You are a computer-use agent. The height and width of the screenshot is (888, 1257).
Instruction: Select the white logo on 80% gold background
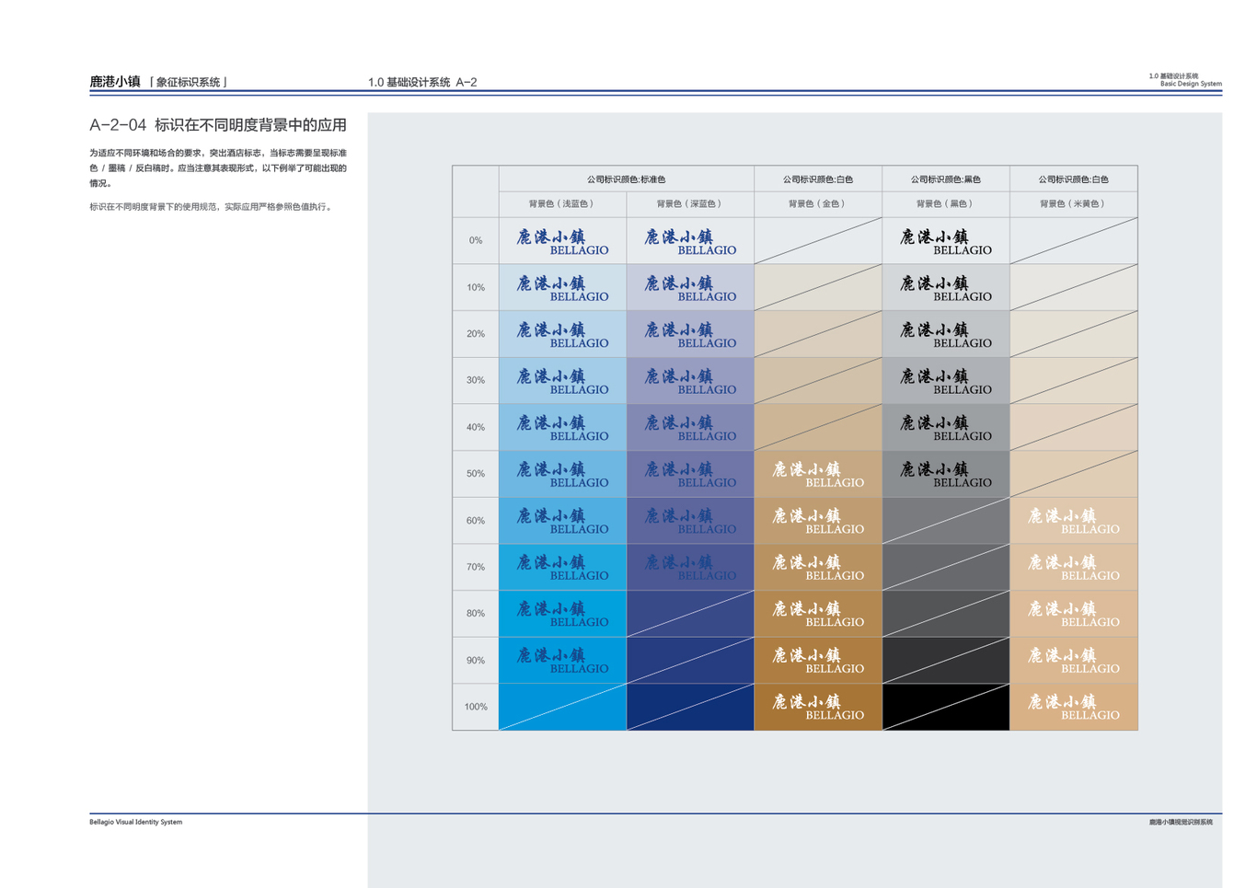click(x=818, y=614)
